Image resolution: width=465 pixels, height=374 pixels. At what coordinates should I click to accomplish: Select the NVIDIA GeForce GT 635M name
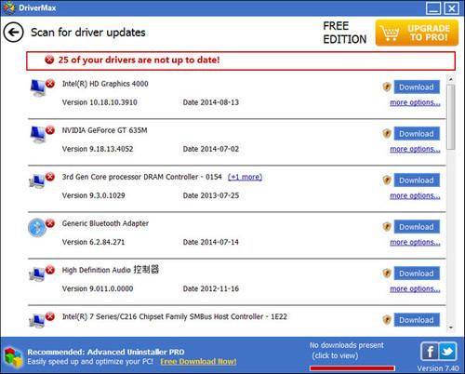click(104, 130)
